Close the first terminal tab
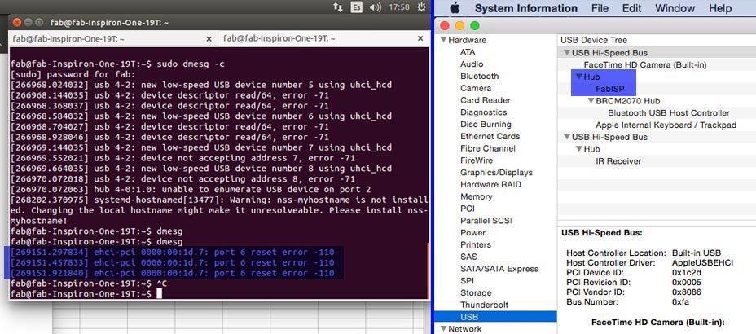The width and height of the screenshot is (756, 334). point(209,38)
